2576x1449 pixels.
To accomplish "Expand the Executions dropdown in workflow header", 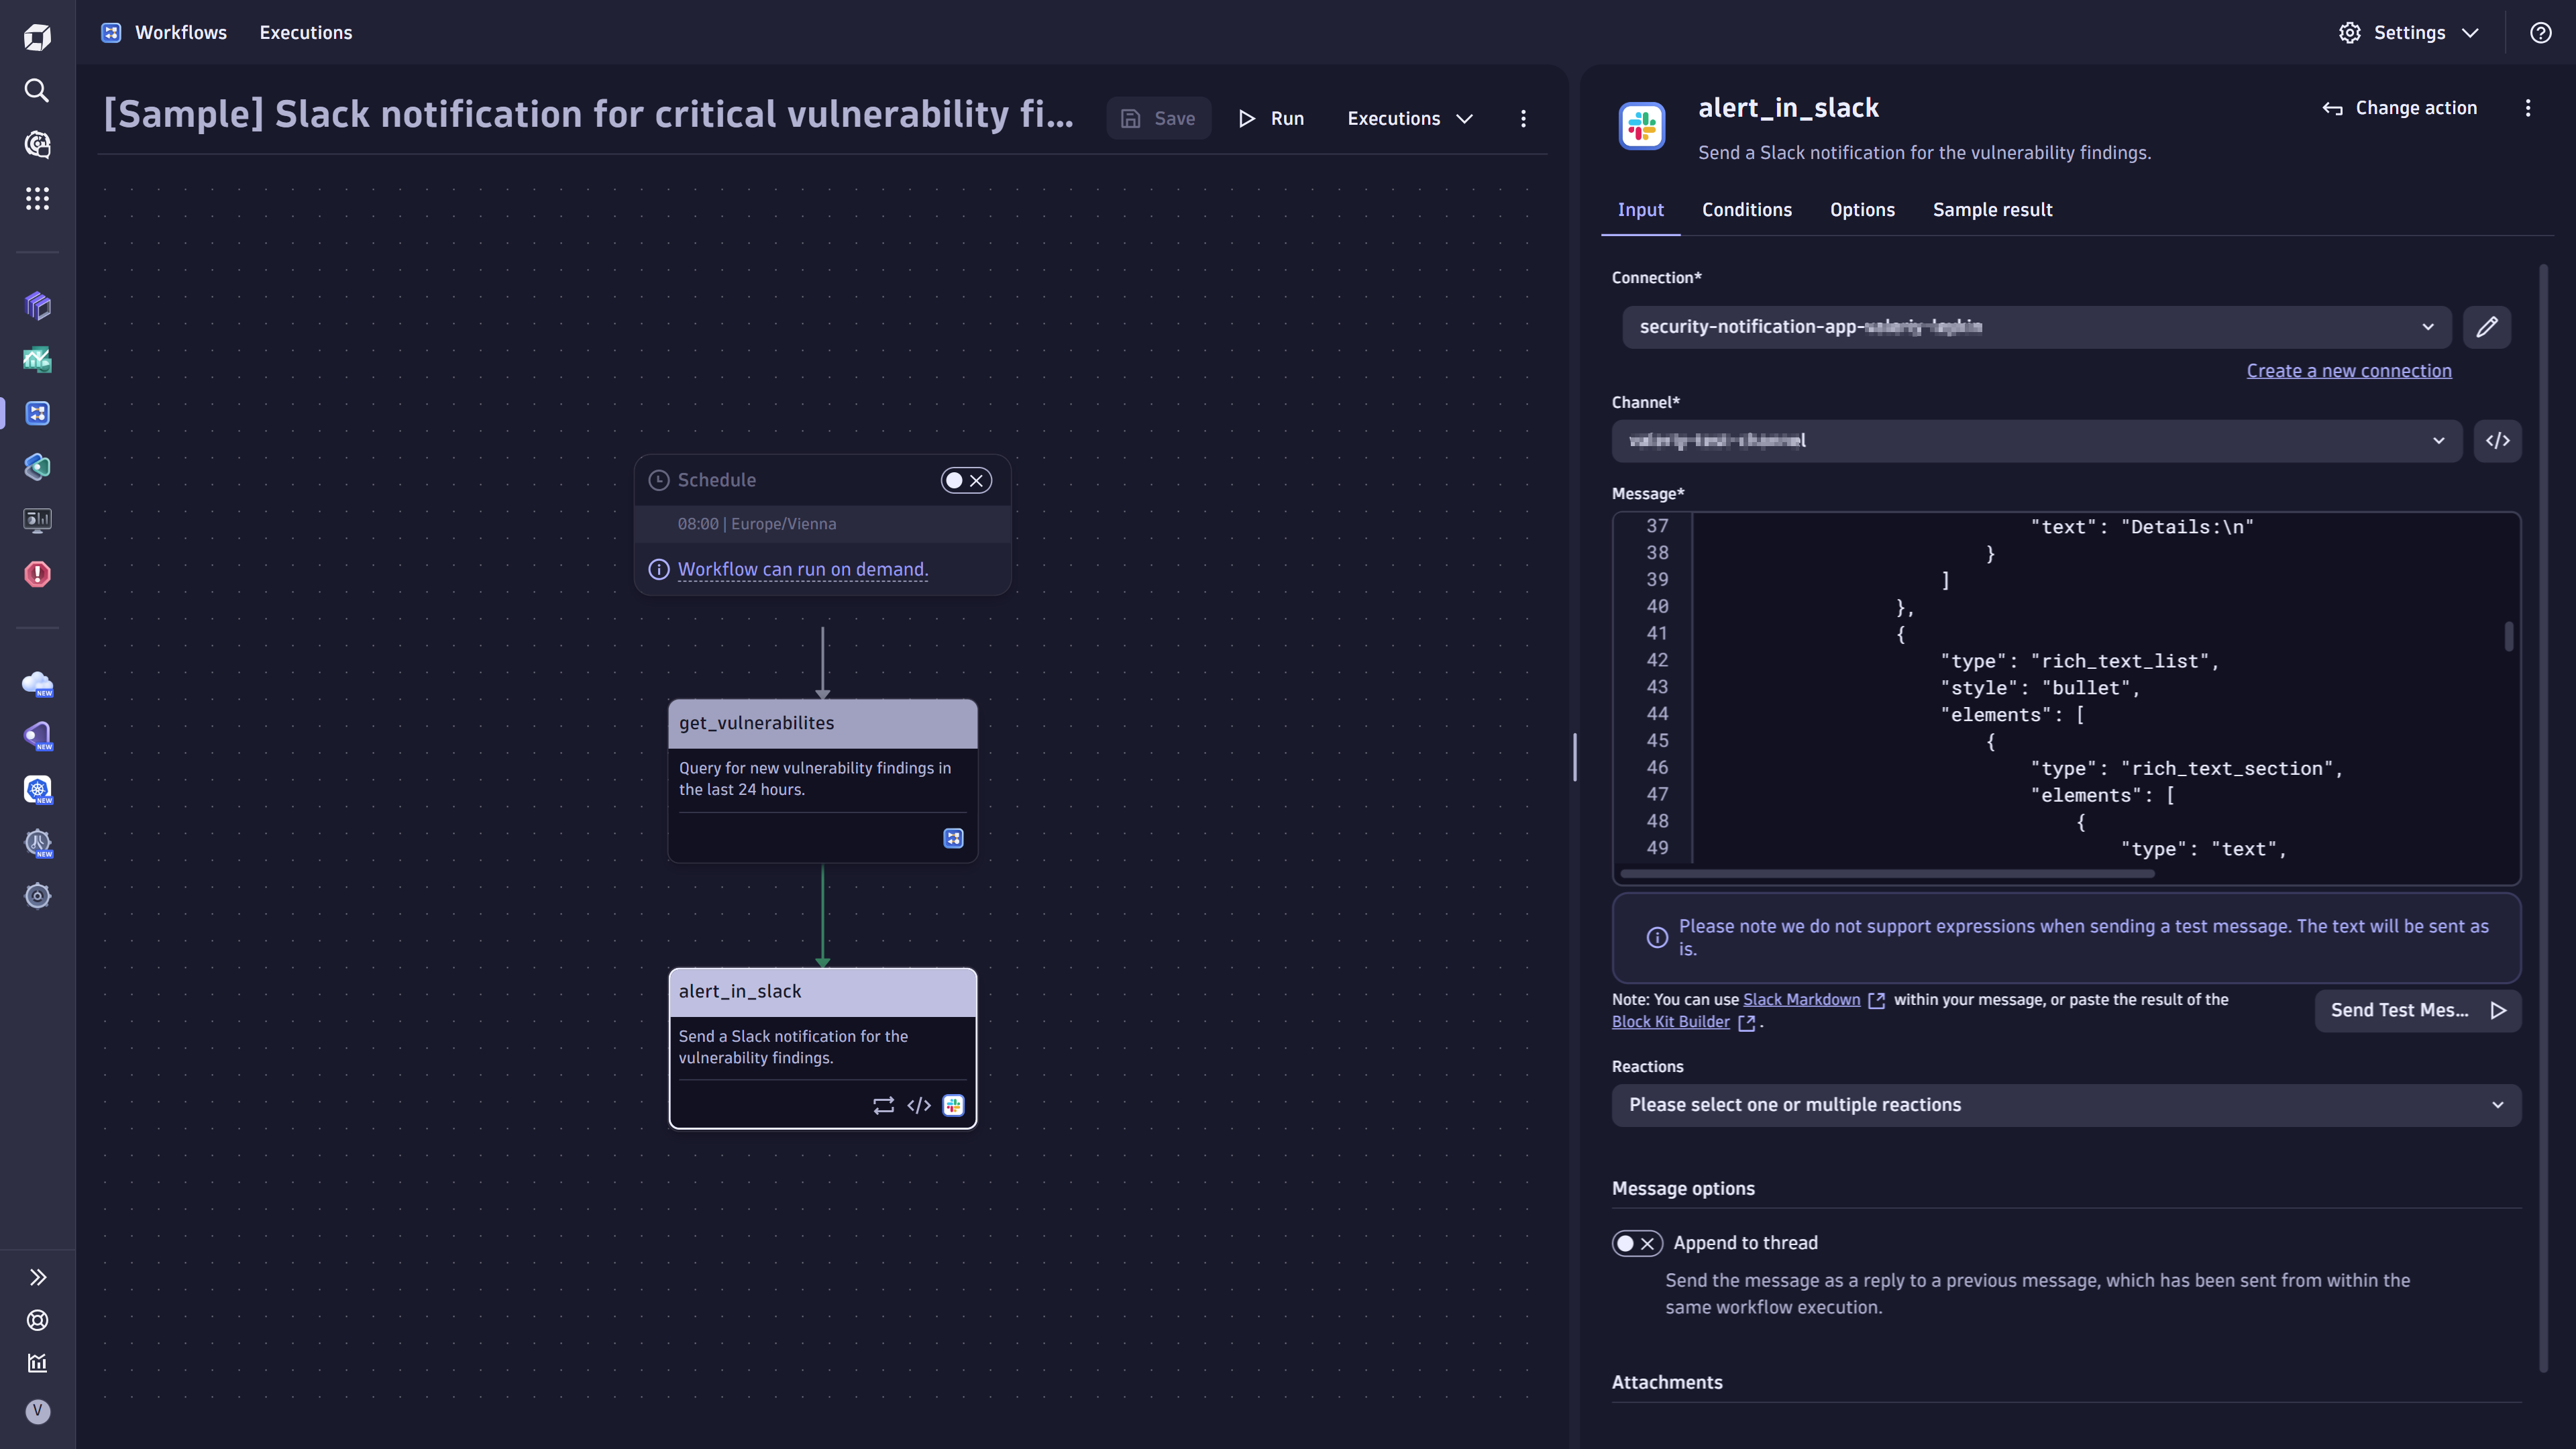I will point(1409,119).
